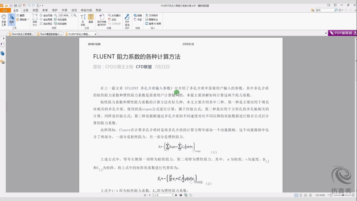357x201 pixels.
Task: Open the PDF签名 sign tool
Action: pyautogui.click(x=127, y=20)
